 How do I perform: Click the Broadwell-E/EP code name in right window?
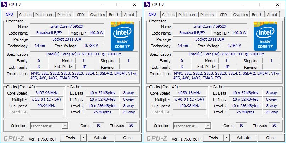point(192,33)
